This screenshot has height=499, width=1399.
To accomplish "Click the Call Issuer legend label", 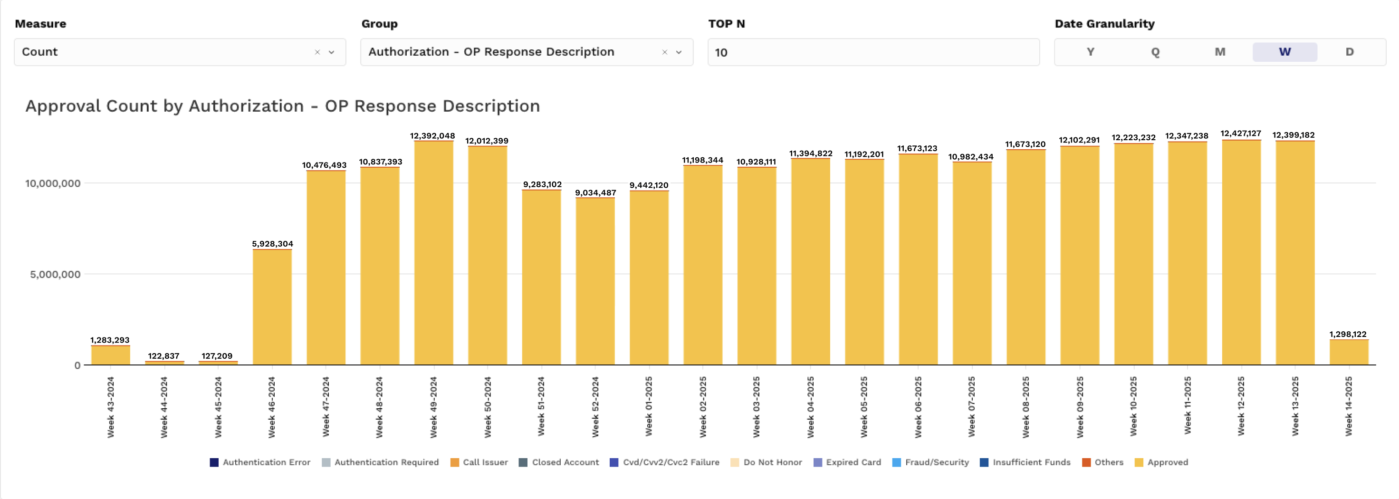I will tap(485, 462).
